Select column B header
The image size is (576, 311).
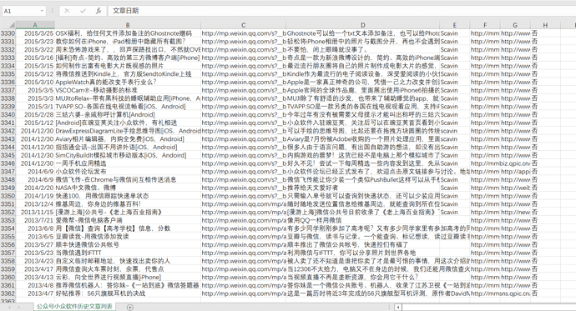click(x=128, y=25)
